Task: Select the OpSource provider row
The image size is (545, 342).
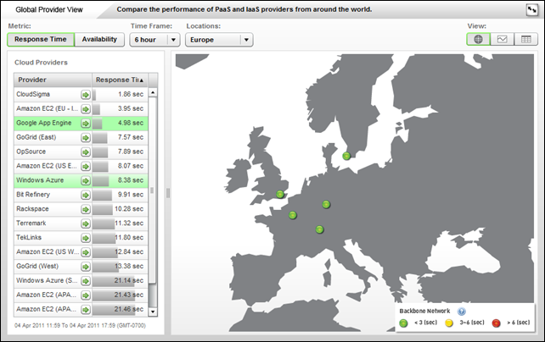Action: (46, 152)
